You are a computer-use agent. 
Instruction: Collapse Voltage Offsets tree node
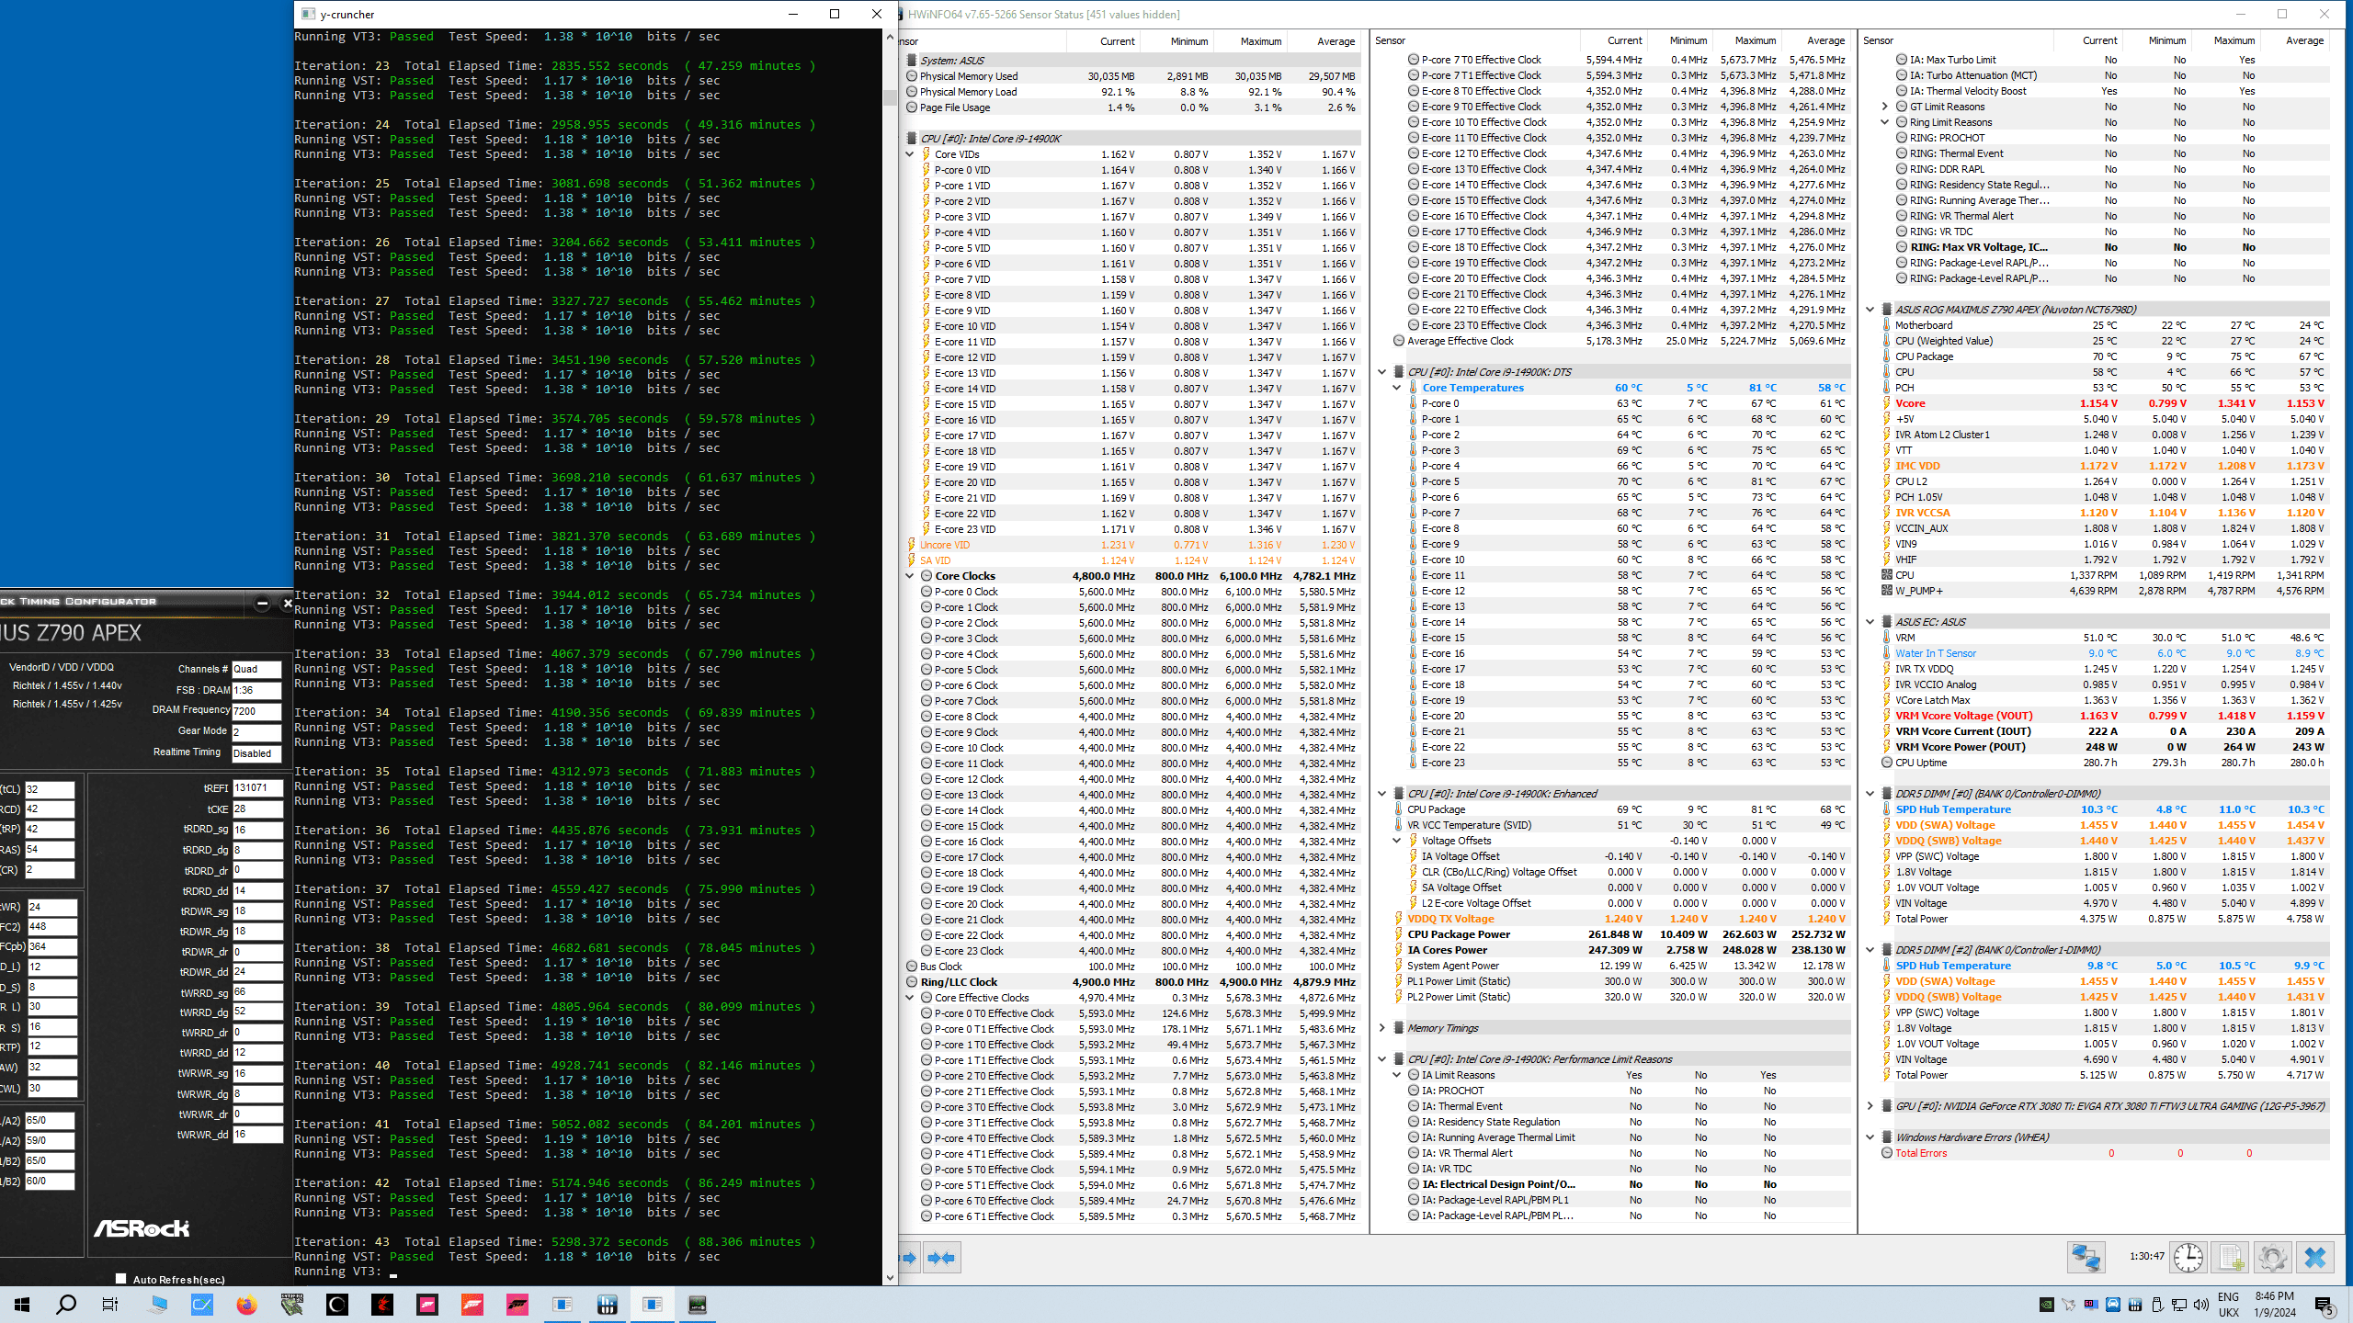click(1397, 841)
